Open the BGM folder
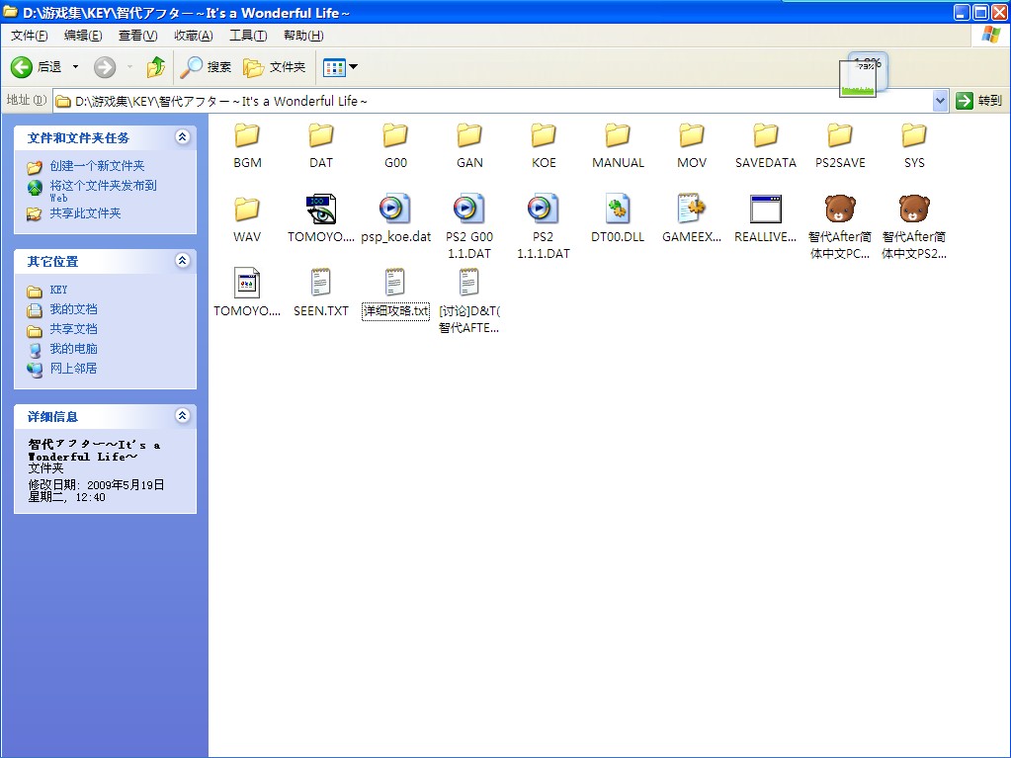 (x=247, y=146)
